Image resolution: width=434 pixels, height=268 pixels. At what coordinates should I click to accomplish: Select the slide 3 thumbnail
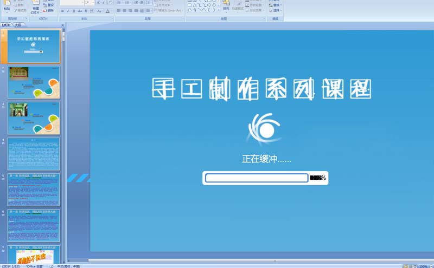[34, 118]
